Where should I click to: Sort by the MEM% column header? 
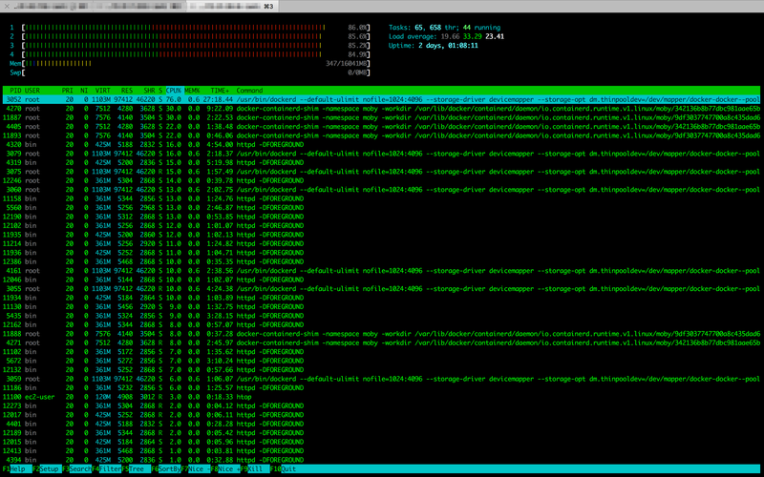coord(192,91)
